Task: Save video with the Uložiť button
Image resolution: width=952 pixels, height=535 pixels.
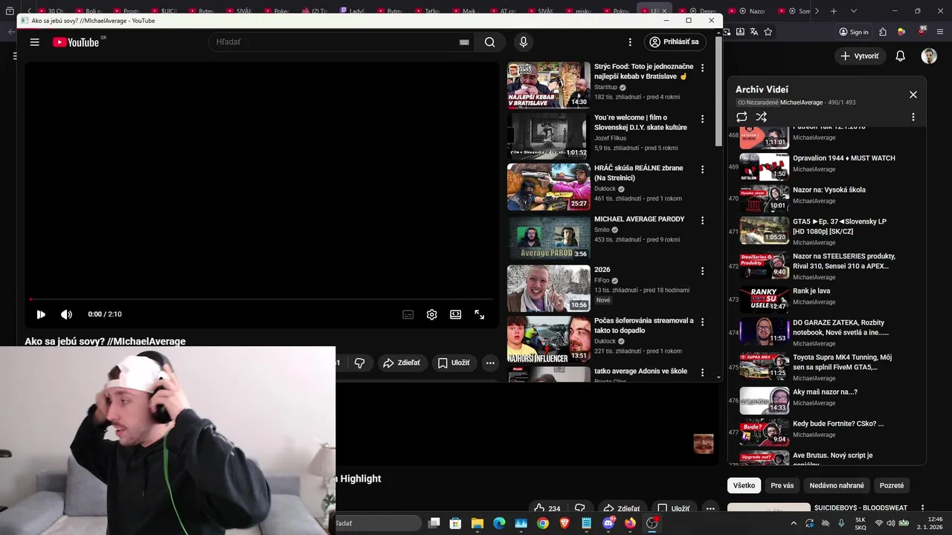Action: click(454, 363)
